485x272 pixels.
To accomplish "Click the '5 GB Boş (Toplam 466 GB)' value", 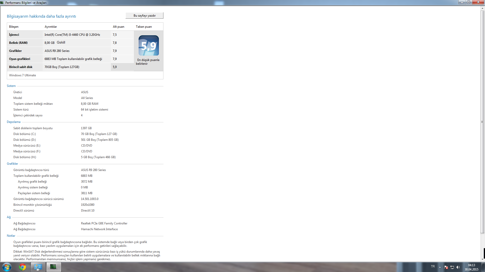I will click(x=98, y=157).
